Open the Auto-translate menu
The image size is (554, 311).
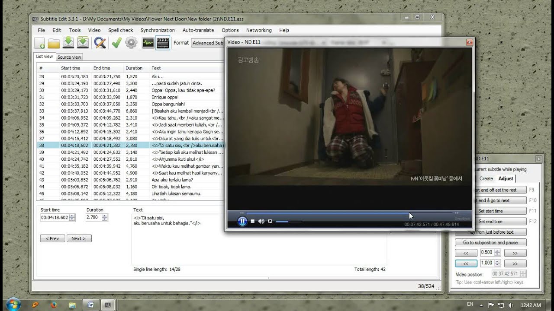point(198,30)
